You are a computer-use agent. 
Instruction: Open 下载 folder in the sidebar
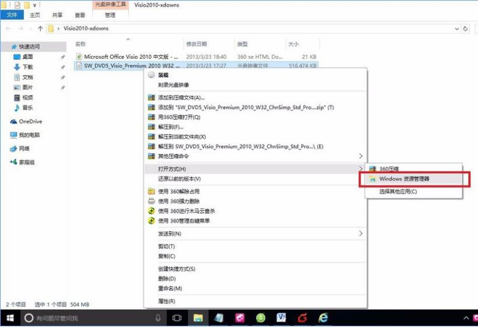click(28, 67)
